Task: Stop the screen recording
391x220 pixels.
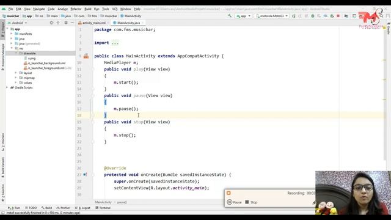Action: (x=251, y=202)
